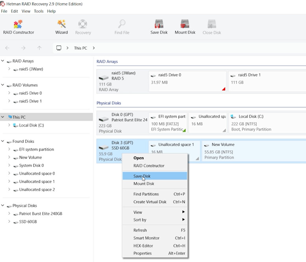306x262 pixels.
Task: Click the Physical Disks section header
Action: [x=109, y=103]
